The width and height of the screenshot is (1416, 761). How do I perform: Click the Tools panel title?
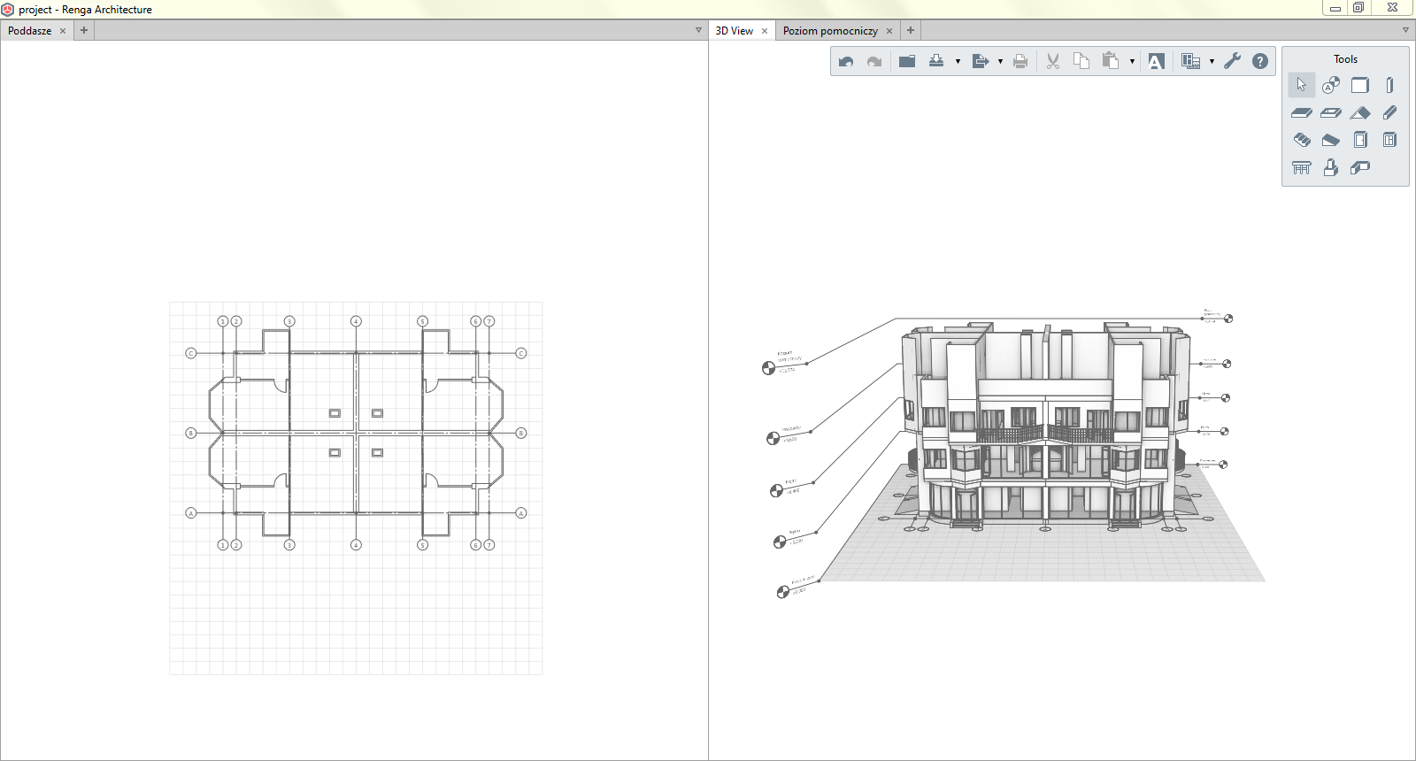[1345, 59]
